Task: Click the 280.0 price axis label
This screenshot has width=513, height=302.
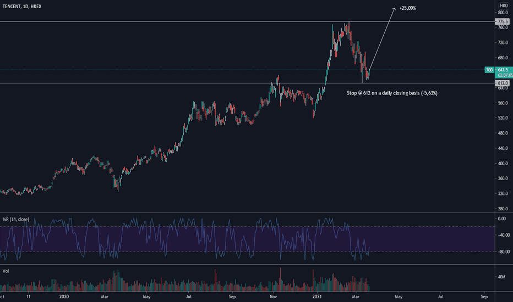Action: (x=503, y=209)
